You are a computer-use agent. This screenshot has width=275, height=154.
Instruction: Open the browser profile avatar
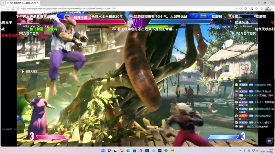(x=267, y=8)
